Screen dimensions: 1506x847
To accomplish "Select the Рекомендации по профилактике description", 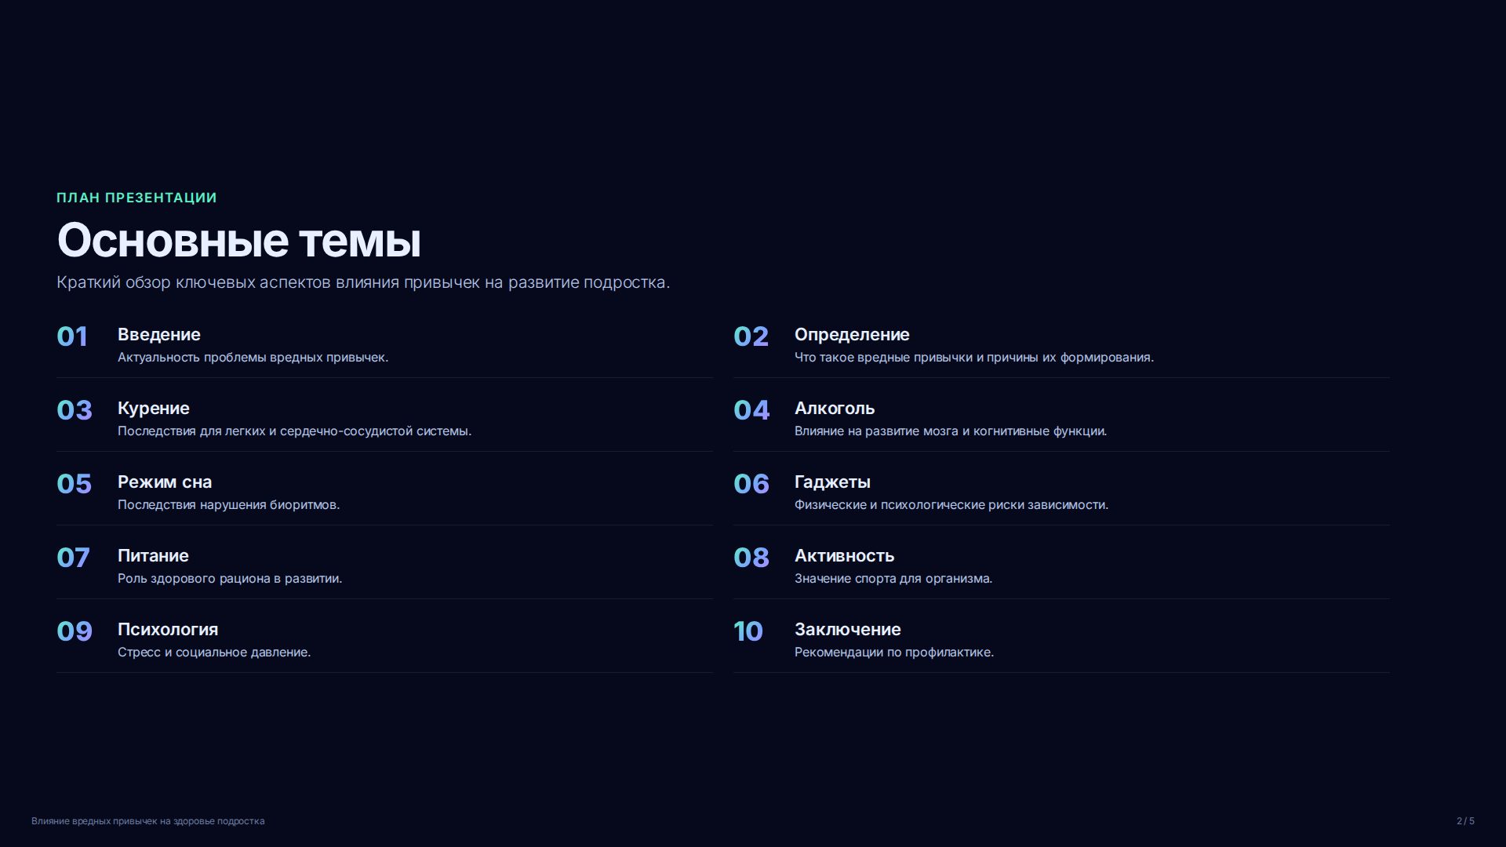I will tap(893, 653).
